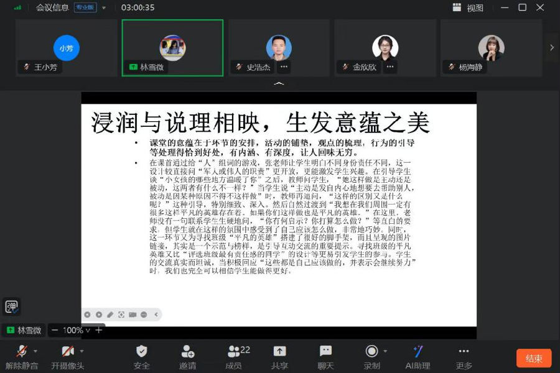The width and height of the screenshot is (560, 373).
Task: Open the 聊天 chat panel
Action: click(325, 357)
